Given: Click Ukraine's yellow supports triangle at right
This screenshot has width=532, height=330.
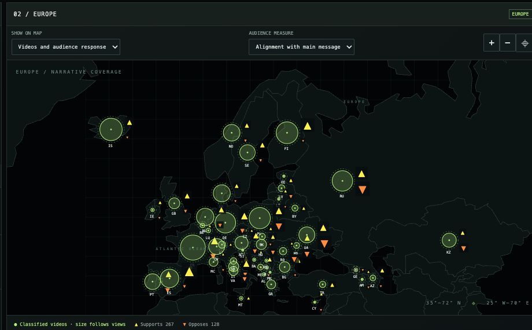Looking at the screenshot, I should tap(323, 228).
